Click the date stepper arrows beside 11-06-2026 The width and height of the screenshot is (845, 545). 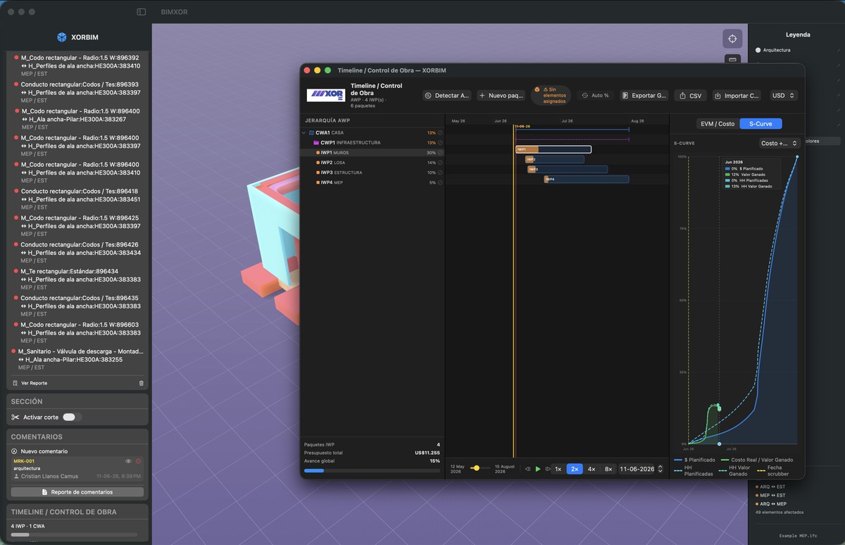(x=661, y=469)
